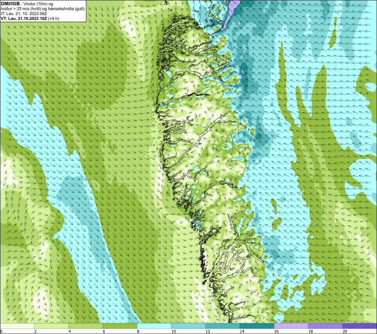
Task: Click the 4–6 m/s green legend swatch
Action: coord(86,326)
